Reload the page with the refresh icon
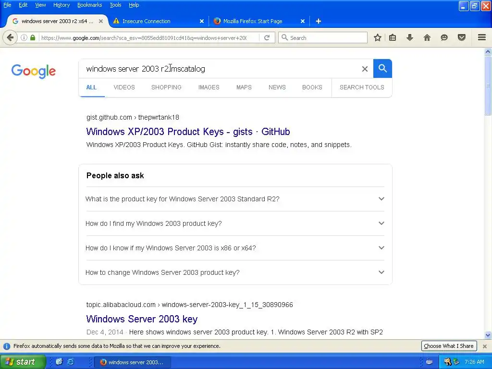Screen dimensions: 492x369 (x=267, y=37)
